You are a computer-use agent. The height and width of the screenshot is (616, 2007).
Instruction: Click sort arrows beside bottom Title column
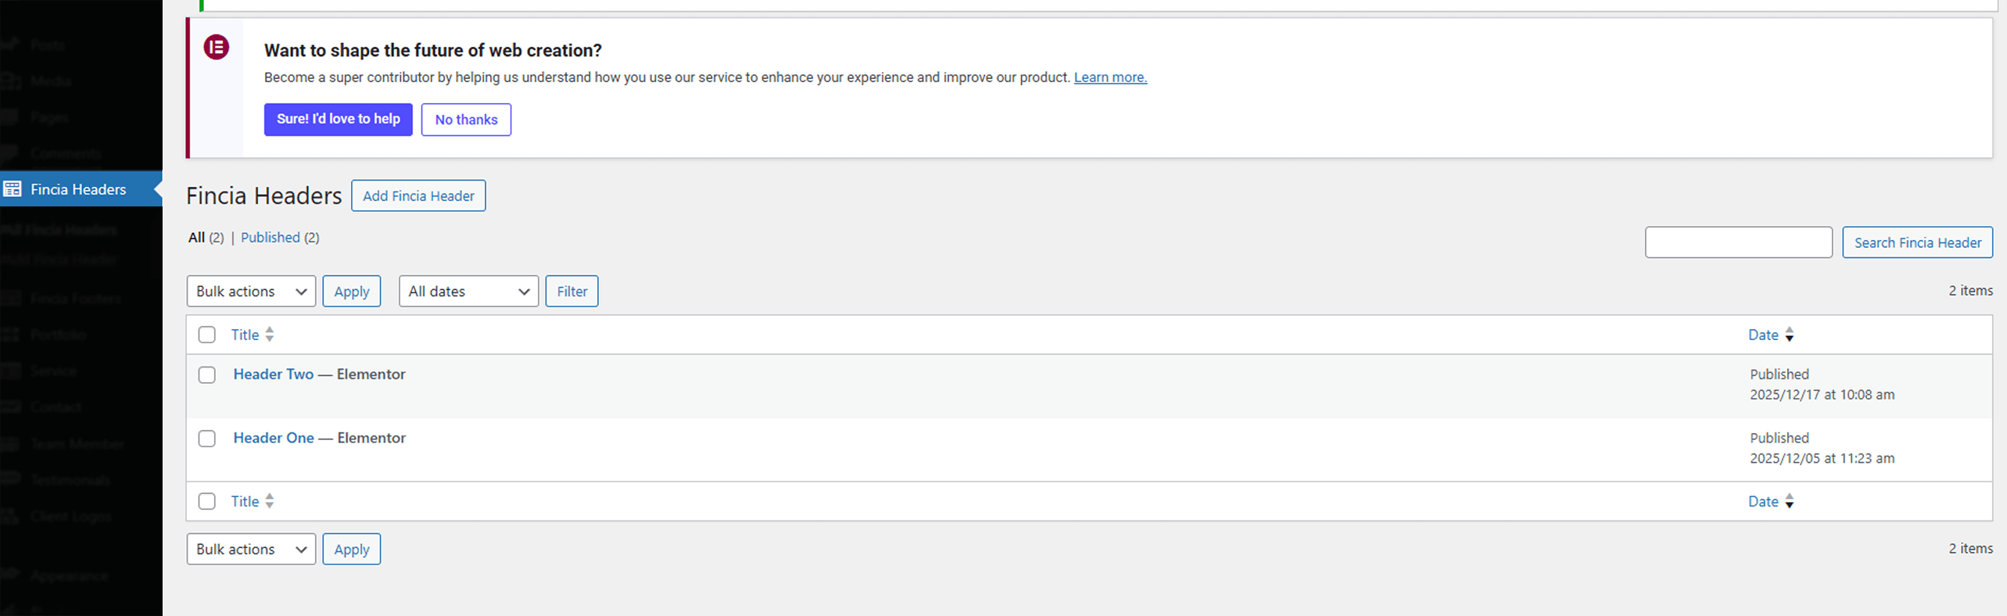[270, 501]
